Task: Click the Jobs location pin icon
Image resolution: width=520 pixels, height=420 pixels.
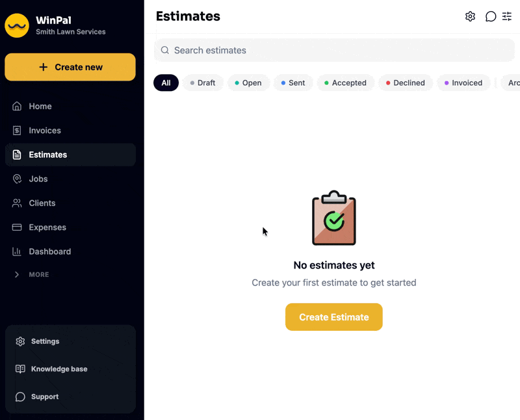Action: click(17, 179)
